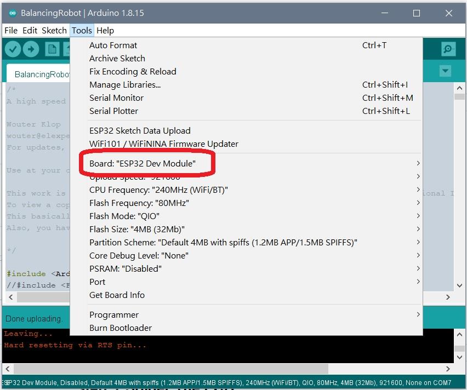Click console horizontal scroll right arrow
Viewport: 467px width, 390px height.
[x=448, y=369]
